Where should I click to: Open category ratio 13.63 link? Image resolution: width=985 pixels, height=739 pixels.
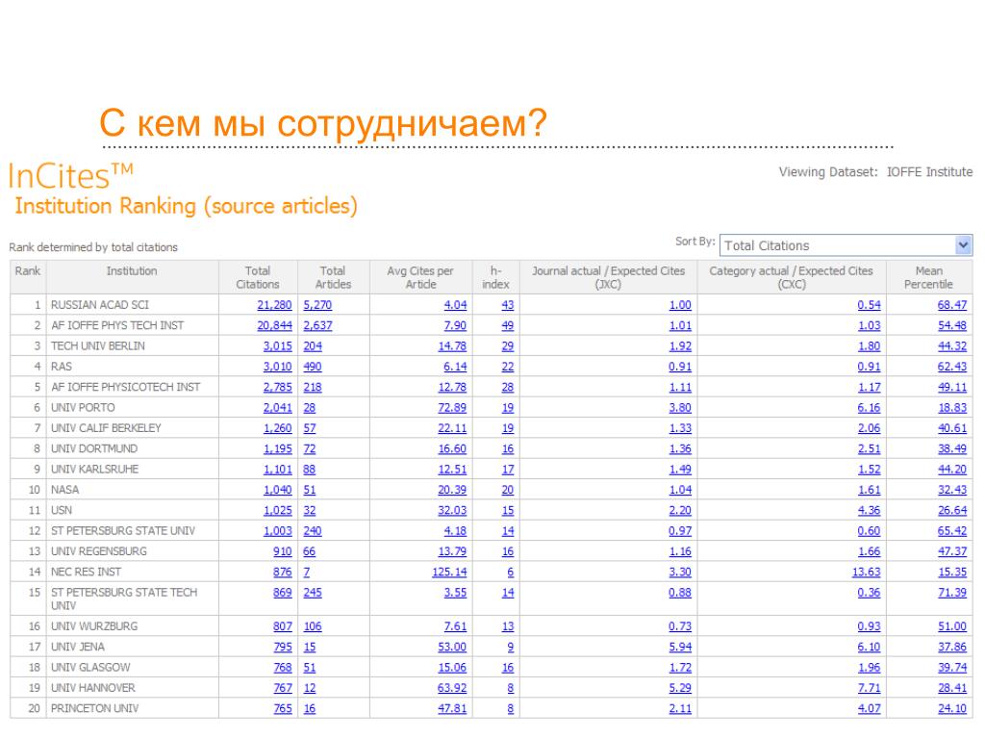pos(867,572)
